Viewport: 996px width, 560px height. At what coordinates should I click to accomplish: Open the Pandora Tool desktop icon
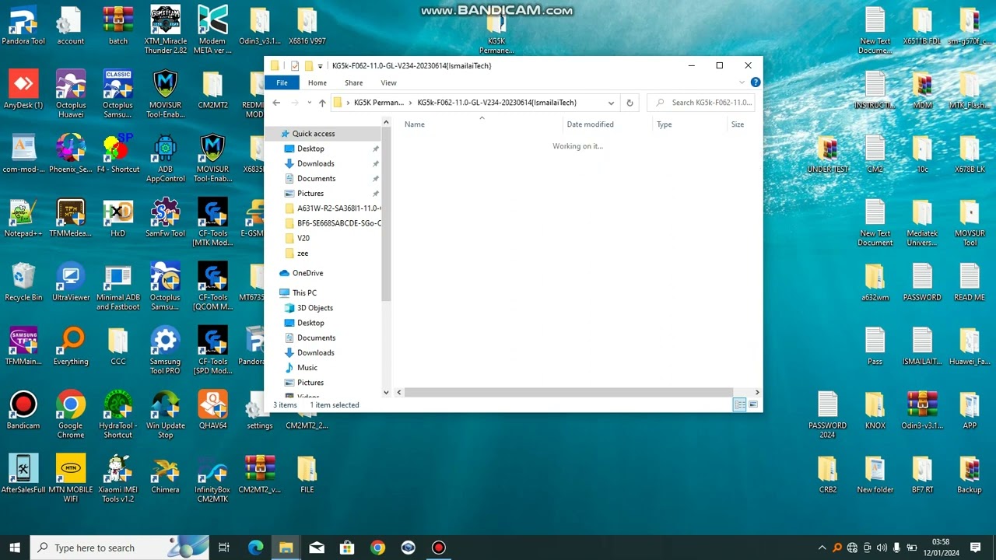click(x=23, y=25)
